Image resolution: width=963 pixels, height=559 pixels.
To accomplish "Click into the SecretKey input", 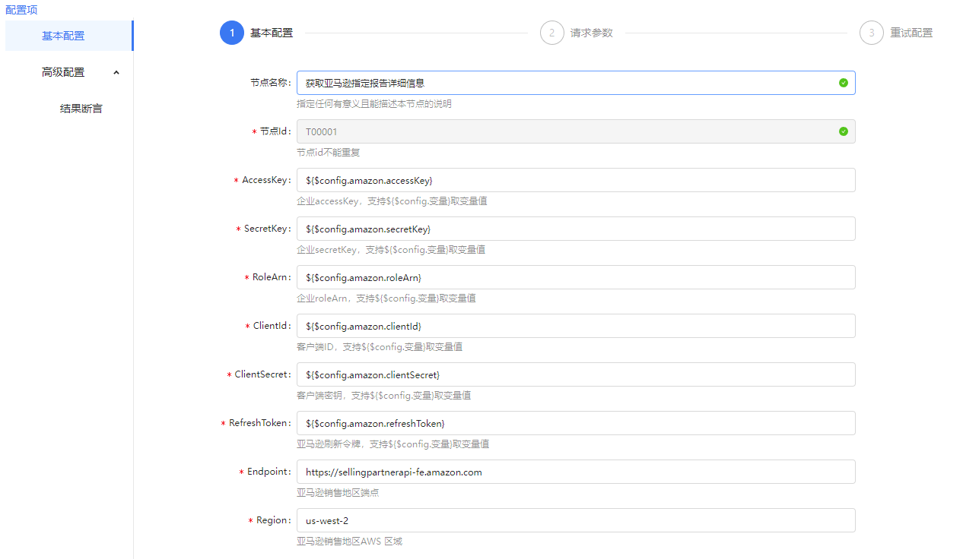I will 575,229.
